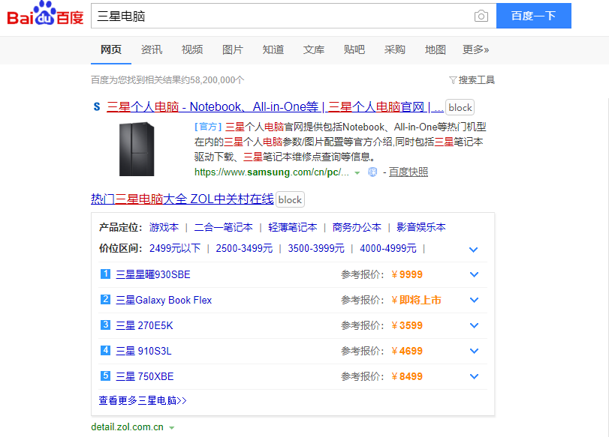Expand details for 三星Galaxy Book Flex
This screenshot has width=609, height=437.
pyautogui.click(x=474, y=300)
